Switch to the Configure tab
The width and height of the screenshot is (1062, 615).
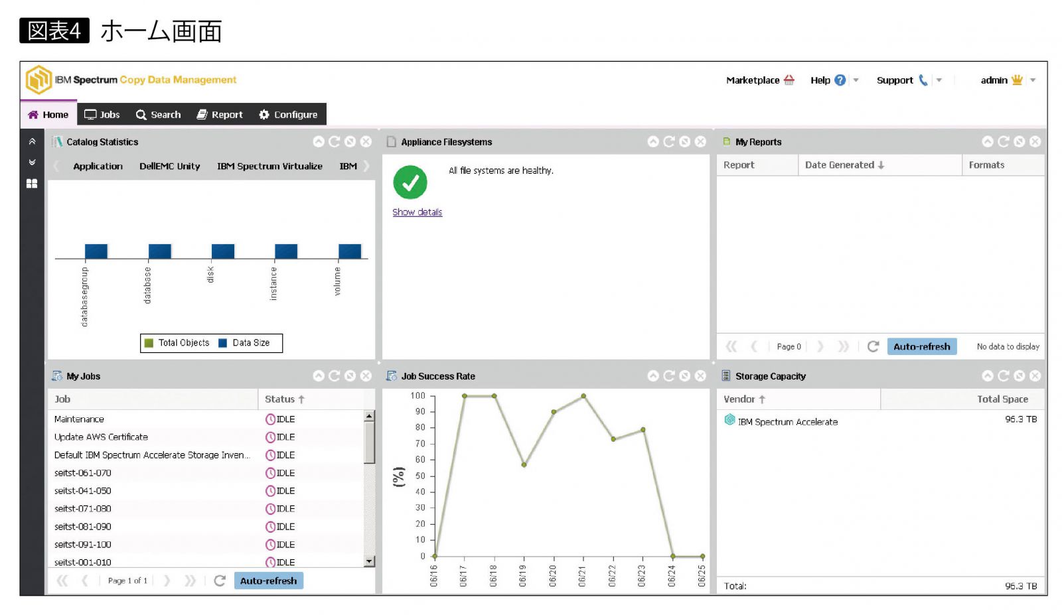pyautogui.click(x=288, y=115)
